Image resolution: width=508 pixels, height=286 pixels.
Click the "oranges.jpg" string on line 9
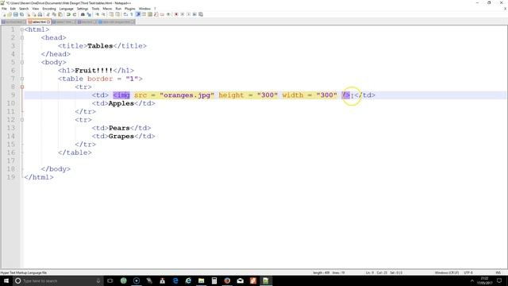[187, 95]
